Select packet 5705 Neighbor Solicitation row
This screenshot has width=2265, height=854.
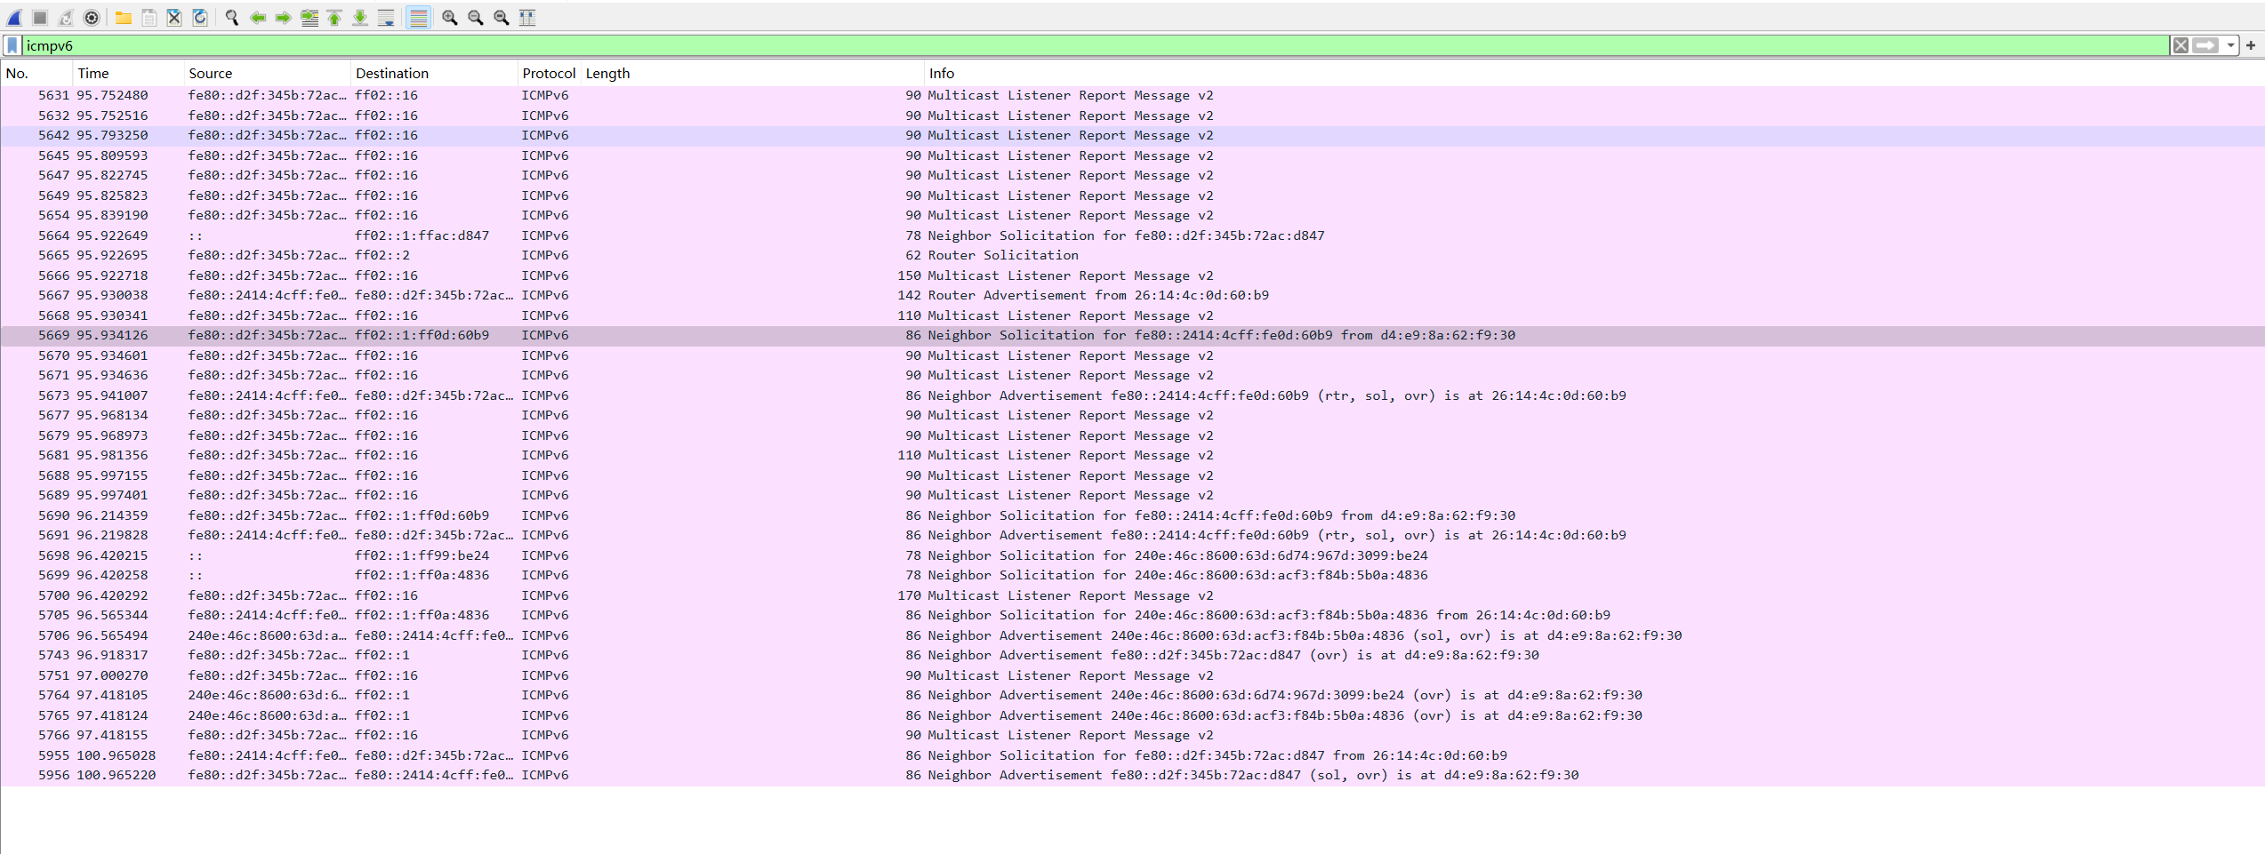[1132, 615]
